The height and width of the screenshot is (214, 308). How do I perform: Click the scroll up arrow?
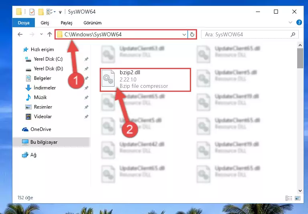300,45
